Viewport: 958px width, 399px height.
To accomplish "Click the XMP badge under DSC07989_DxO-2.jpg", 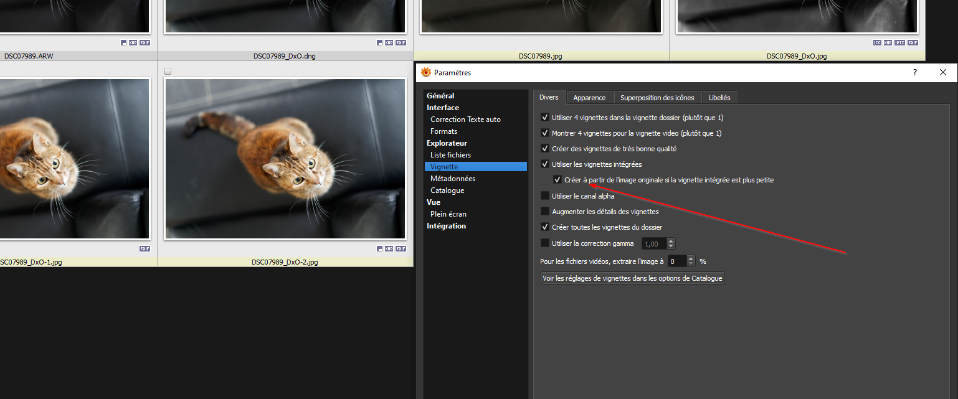I will click(x=389, y=249).
